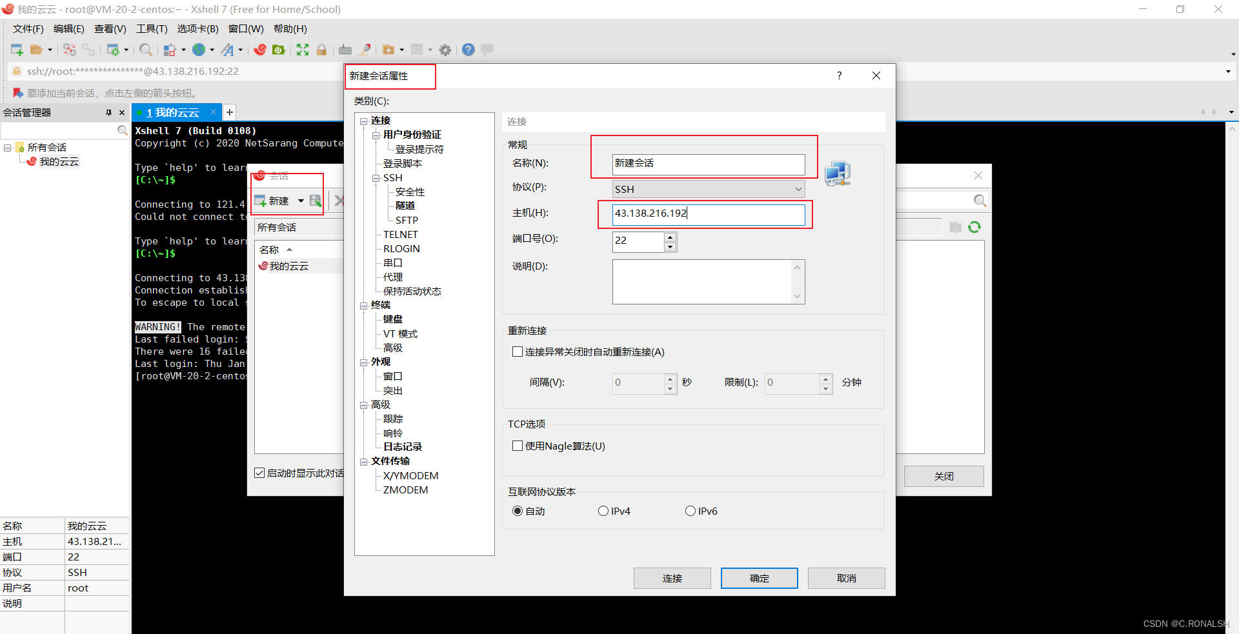Enable the Nagle algorithm checkbox
The width and height of the screenshot is (1239, 634).
(517, 446)
